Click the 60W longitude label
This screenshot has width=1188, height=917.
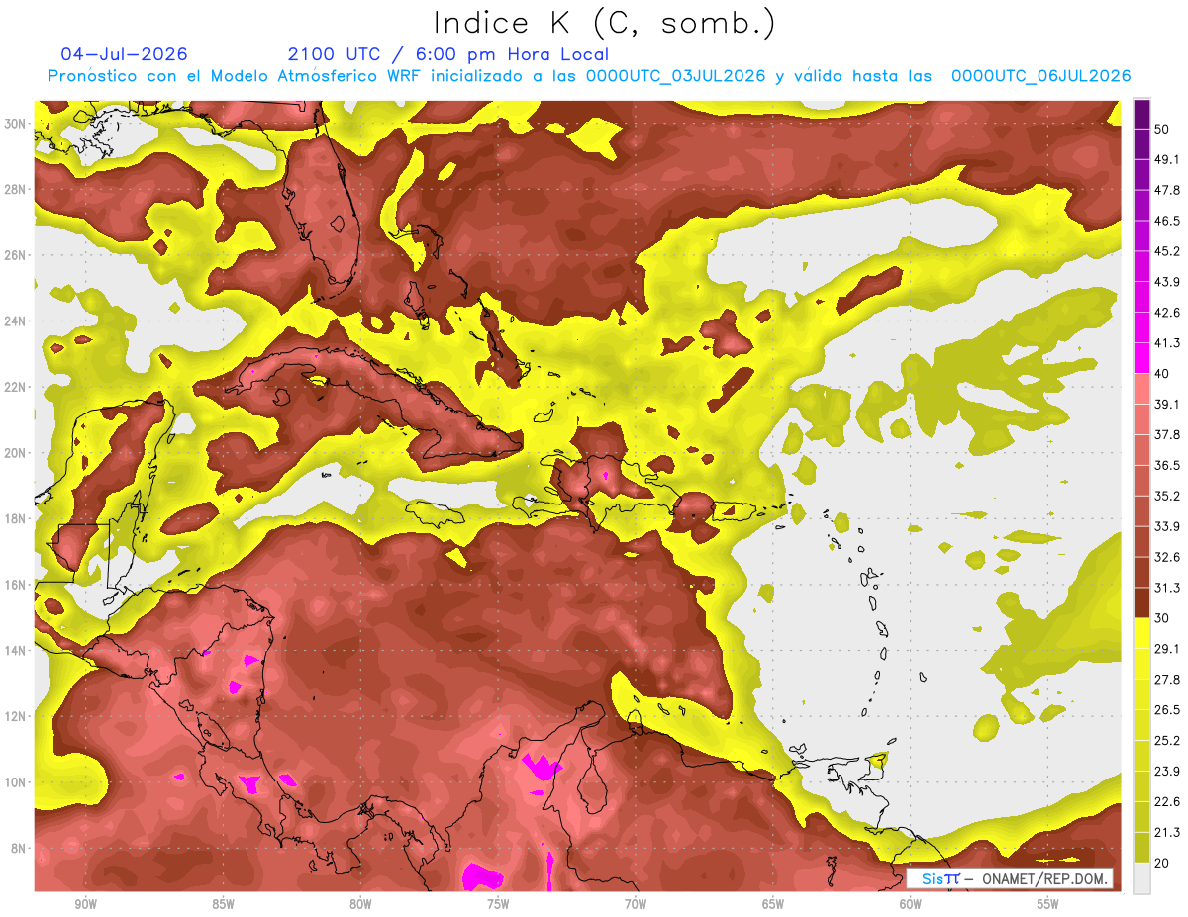(911, 905)
